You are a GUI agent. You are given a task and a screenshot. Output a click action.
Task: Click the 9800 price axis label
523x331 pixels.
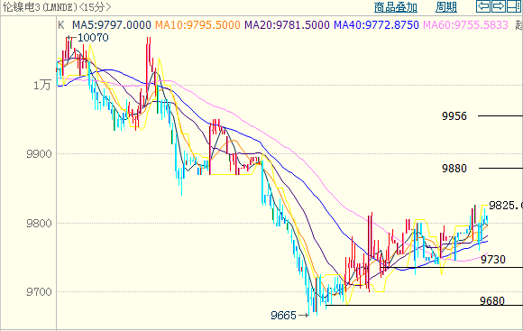pos(40,224)
